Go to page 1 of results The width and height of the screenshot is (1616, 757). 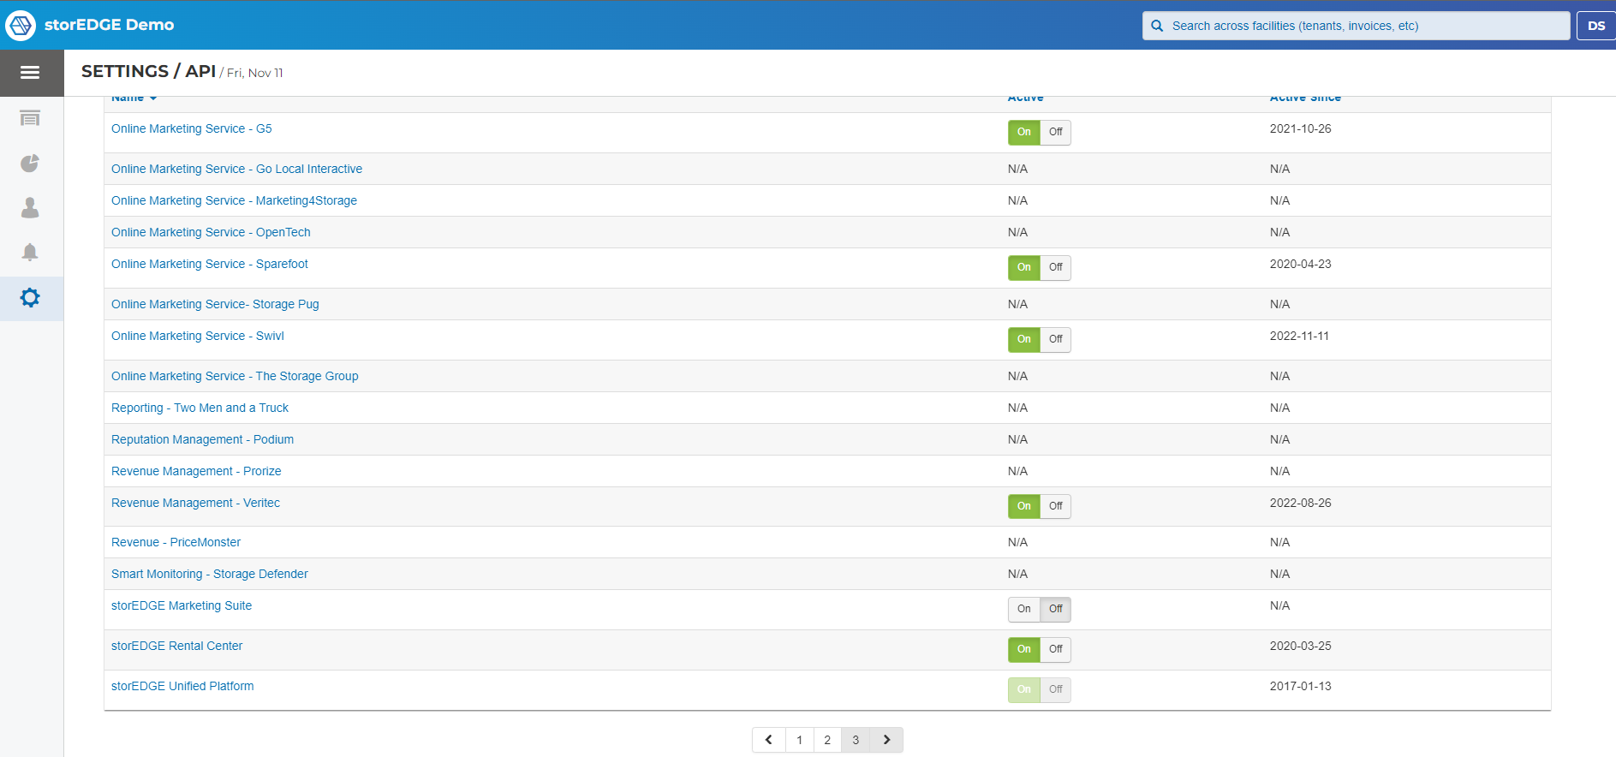pos(799,740)
